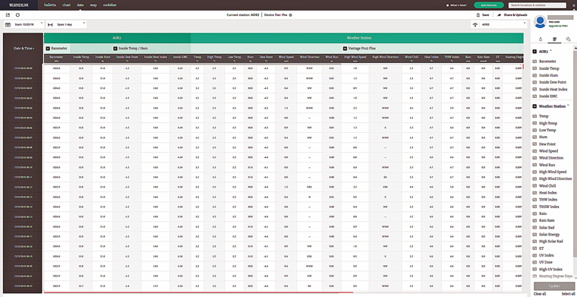Click the AOR2 section square icon in sidebar
The width and height of the screenshot is (577, 297).
click(x=535, y=52)
